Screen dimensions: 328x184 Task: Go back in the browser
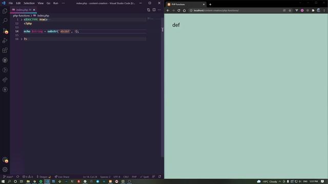coord(168,10)
